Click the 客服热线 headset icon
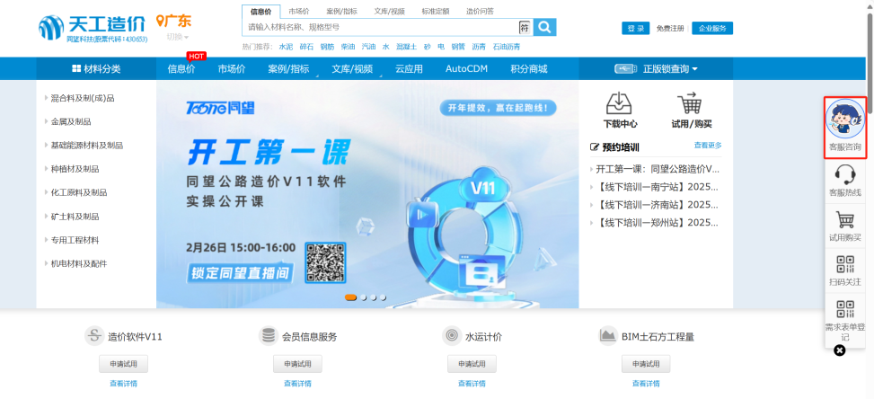The width and height of the screenshot is (874, 399). click(x=845, y=175)
